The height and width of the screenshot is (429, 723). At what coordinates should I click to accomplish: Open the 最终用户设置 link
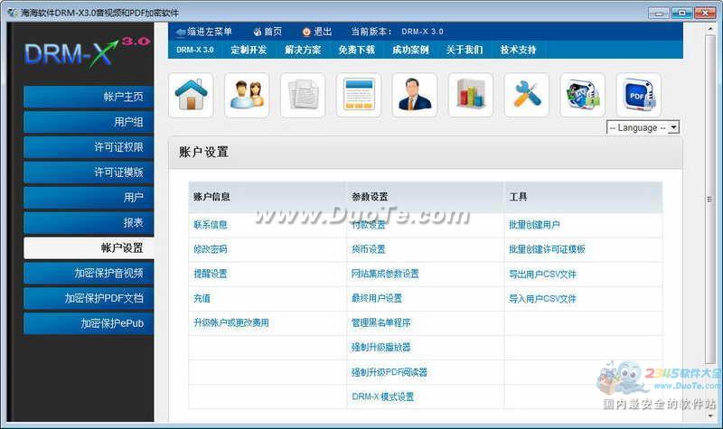pos(377,298)
